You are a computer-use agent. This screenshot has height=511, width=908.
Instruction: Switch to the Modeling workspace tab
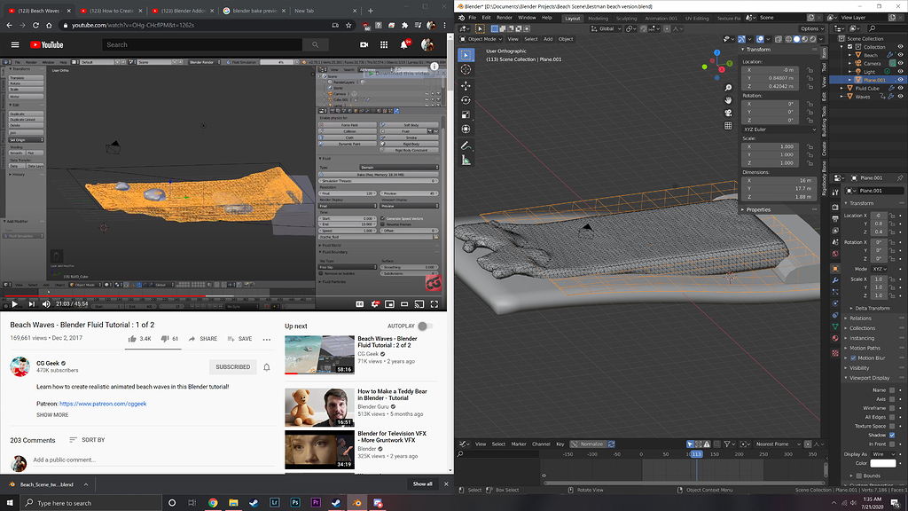(x=599, y=18)
